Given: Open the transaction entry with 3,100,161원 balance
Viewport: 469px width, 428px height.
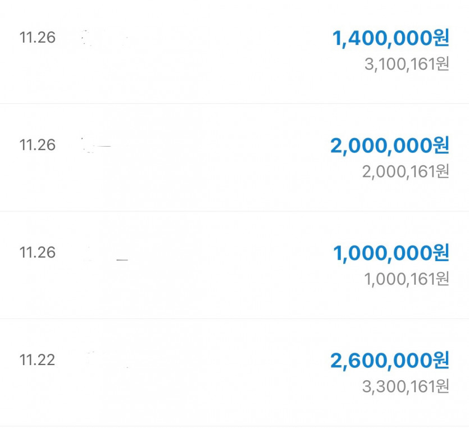Looking at the screenshot, I should [225, 51].
